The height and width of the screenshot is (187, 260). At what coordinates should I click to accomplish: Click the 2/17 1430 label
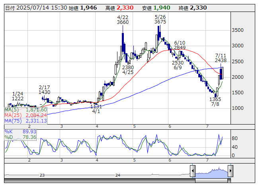(x=45, y=90)
